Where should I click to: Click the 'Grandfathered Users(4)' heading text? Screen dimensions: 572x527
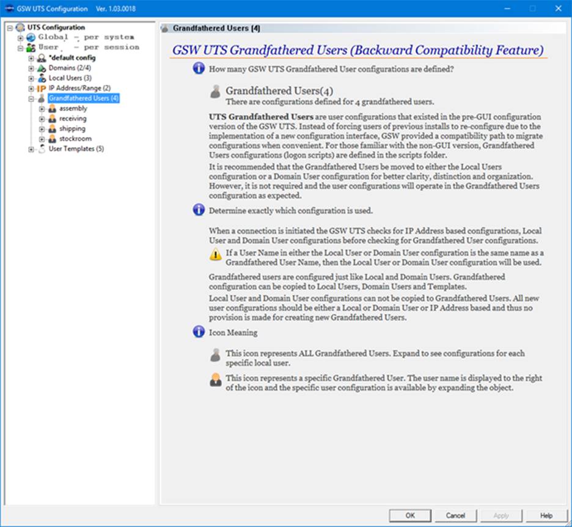[279, 90]
